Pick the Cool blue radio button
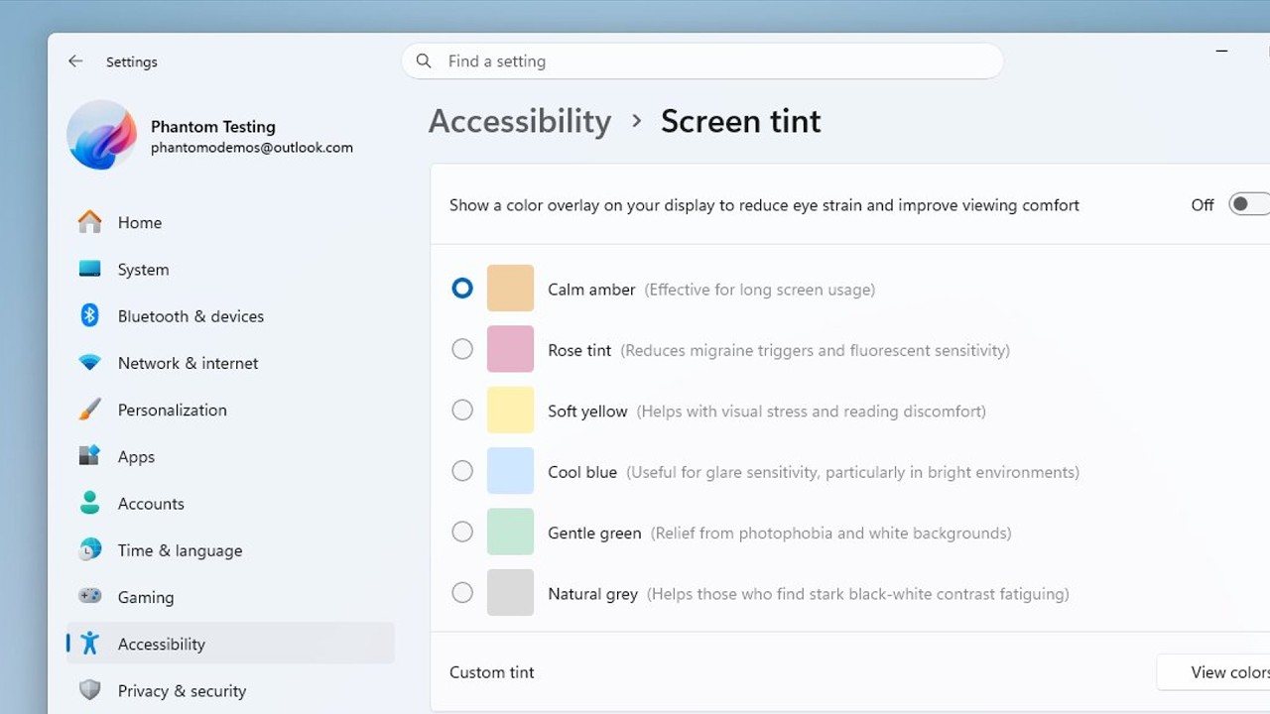The width and height of the screenshot is (1270, 714). (462, 471)
